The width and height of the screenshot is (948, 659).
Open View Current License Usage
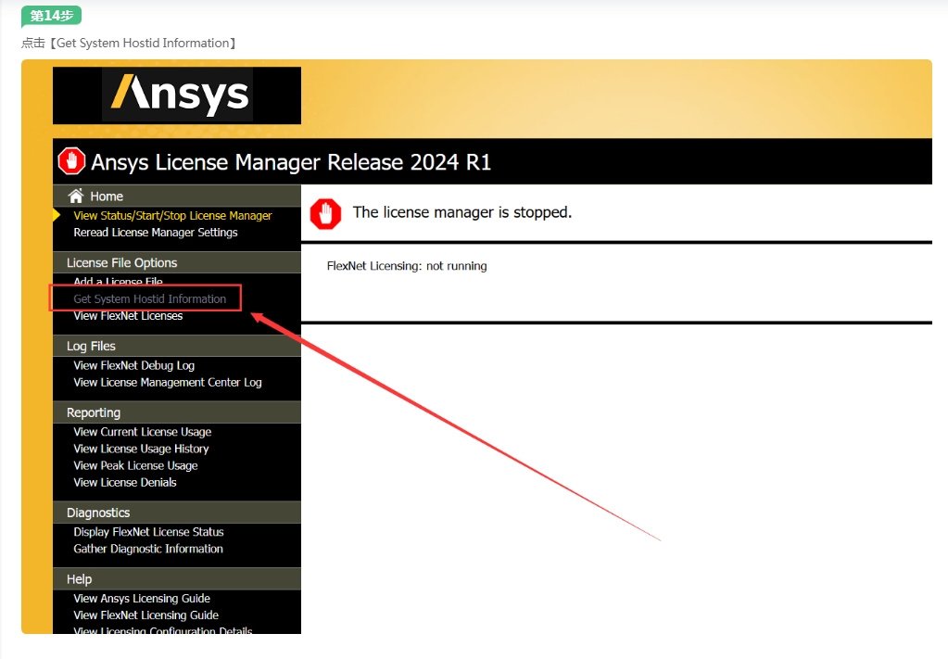142,432
